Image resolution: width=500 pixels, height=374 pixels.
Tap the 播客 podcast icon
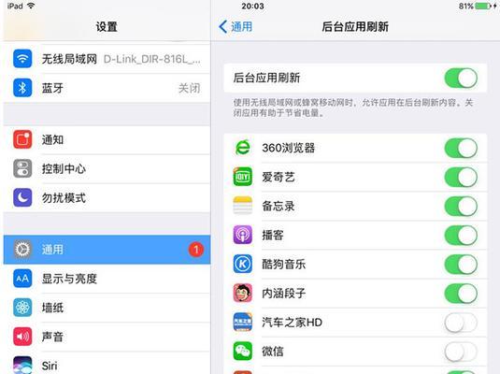[x=243, y=235]
